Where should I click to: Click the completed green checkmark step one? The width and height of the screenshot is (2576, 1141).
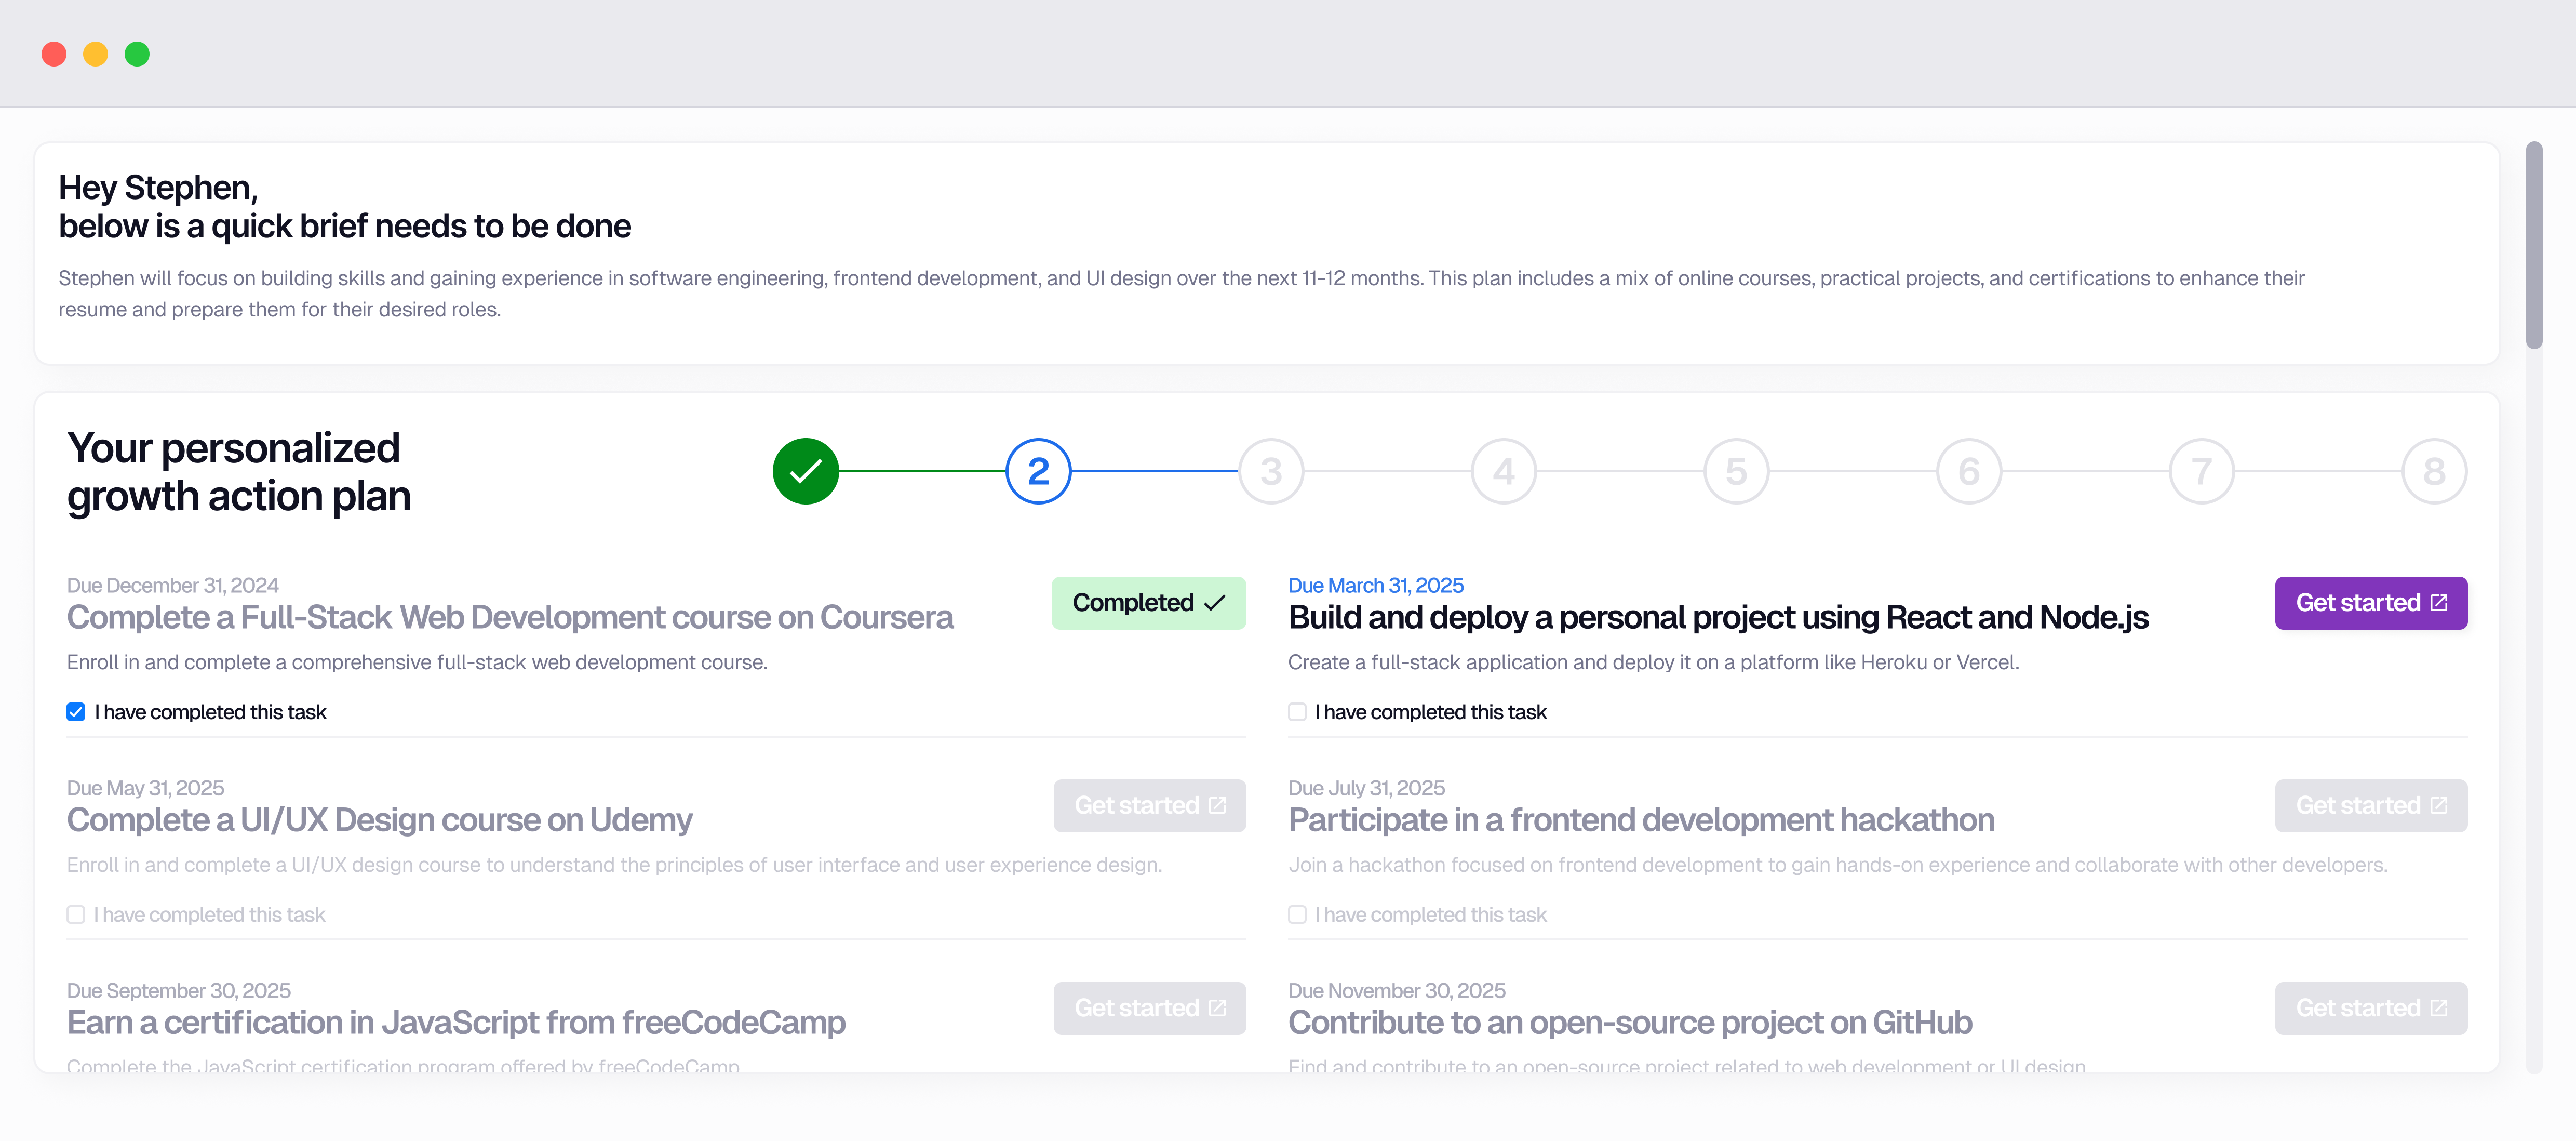(x=805, y=471)
